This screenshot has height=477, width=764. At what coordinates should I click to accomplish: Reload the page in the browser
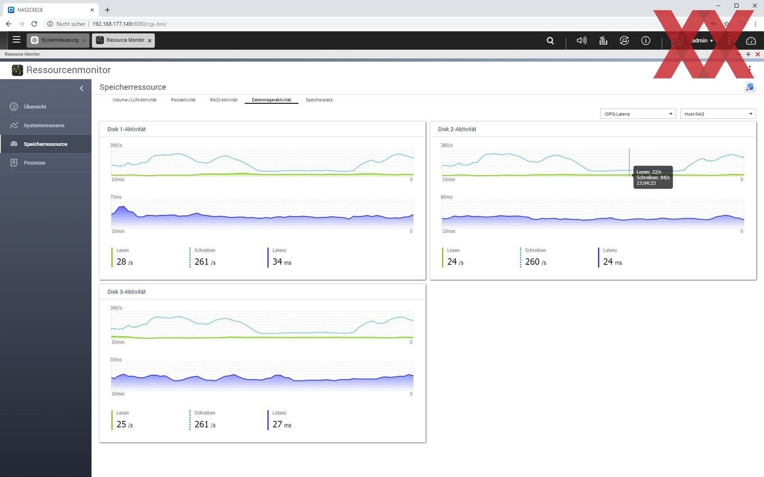[x=34, y=24]
